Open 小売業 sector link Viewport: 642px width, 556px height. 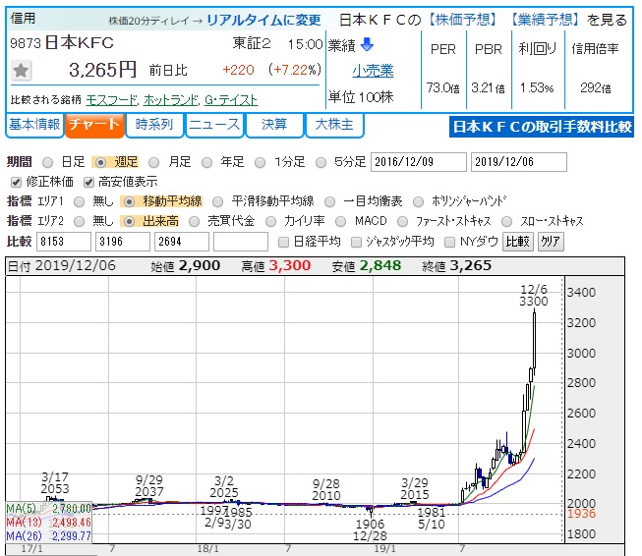(373, 71)
